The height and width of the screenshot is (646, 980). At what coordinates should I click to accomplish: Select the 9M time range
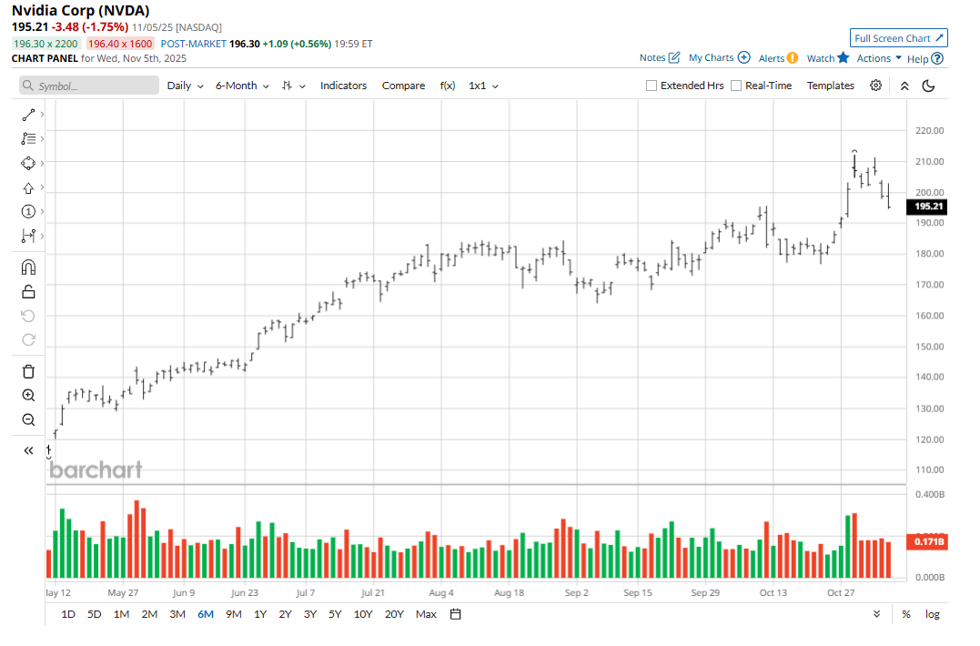(234, 614)
